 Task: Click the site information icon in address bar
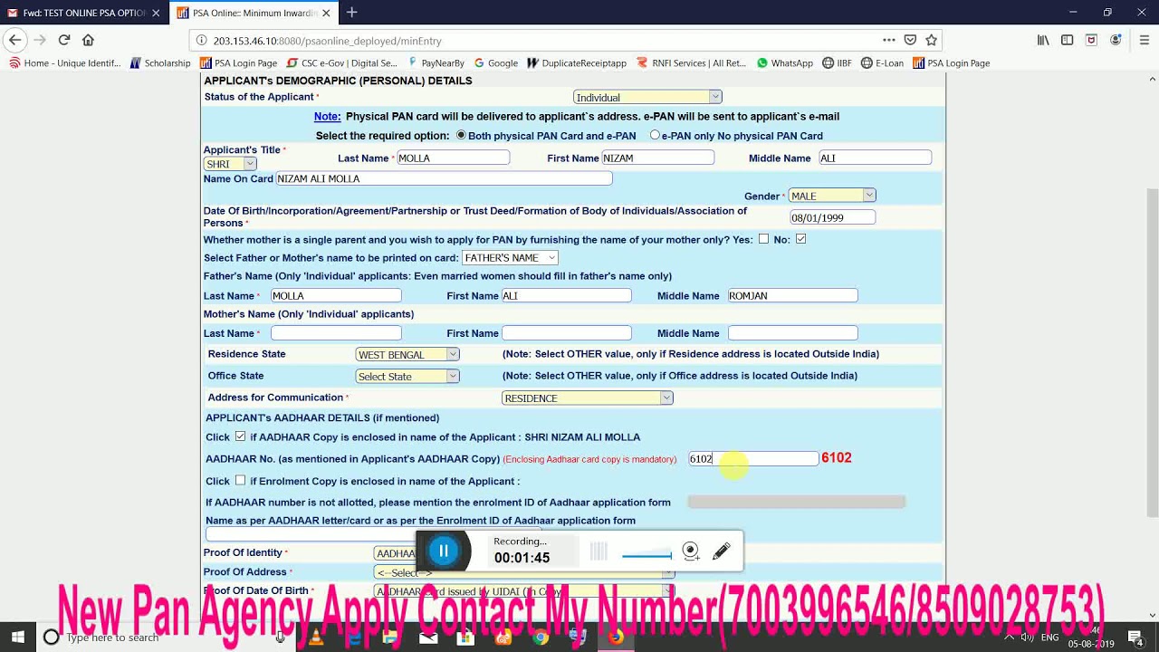coord(201,41)
